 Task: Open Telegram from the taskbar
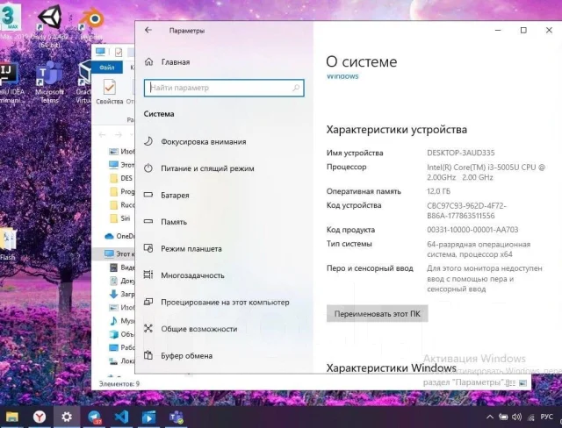tap(94, 417)
